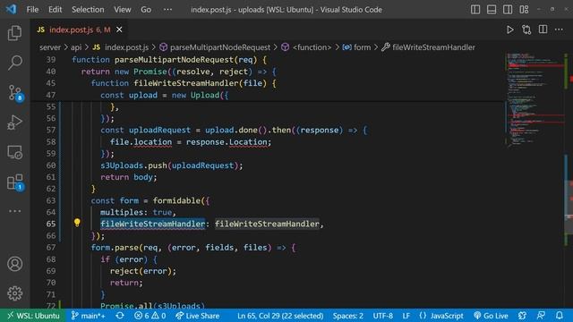Open the <function> breadcrumb symbol list

pos(306,47)
